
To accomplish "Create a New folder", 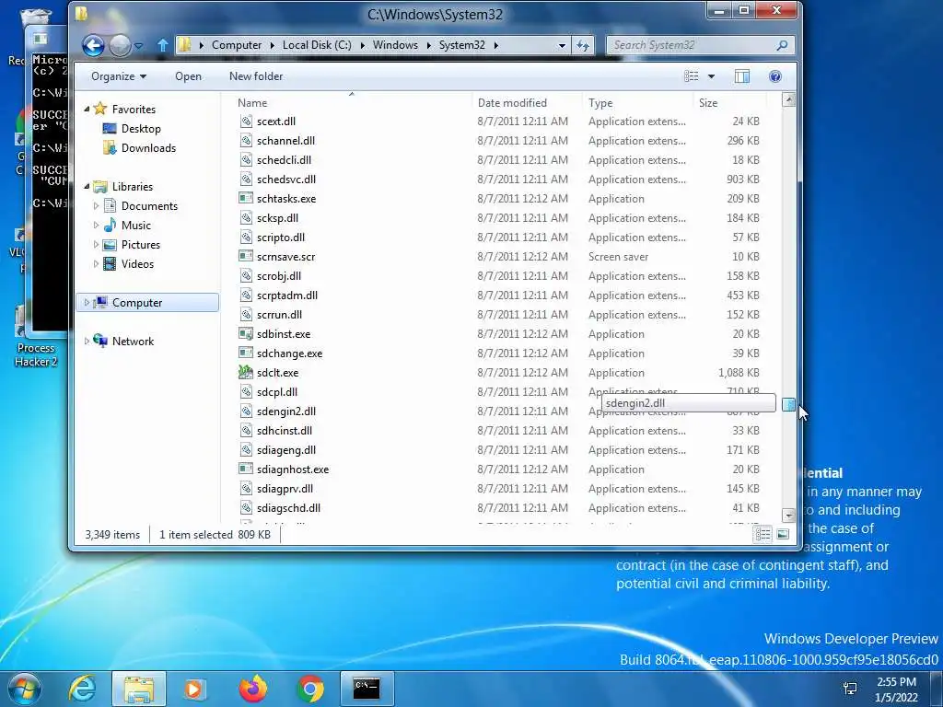I will pyautogui.click(x=256, y=76).
